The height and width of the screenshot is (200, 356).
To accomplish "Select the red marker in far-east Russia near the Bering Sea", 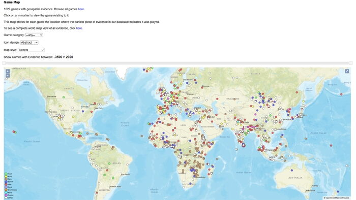I will pyautogui.click(x=341, y=94).
